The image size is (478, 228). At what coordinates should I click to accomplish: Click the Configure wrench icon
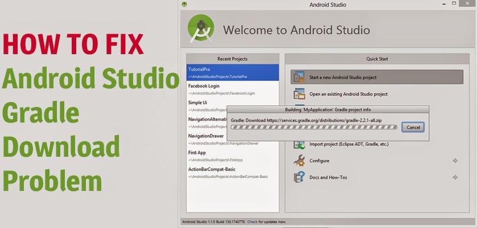(299, 161)
